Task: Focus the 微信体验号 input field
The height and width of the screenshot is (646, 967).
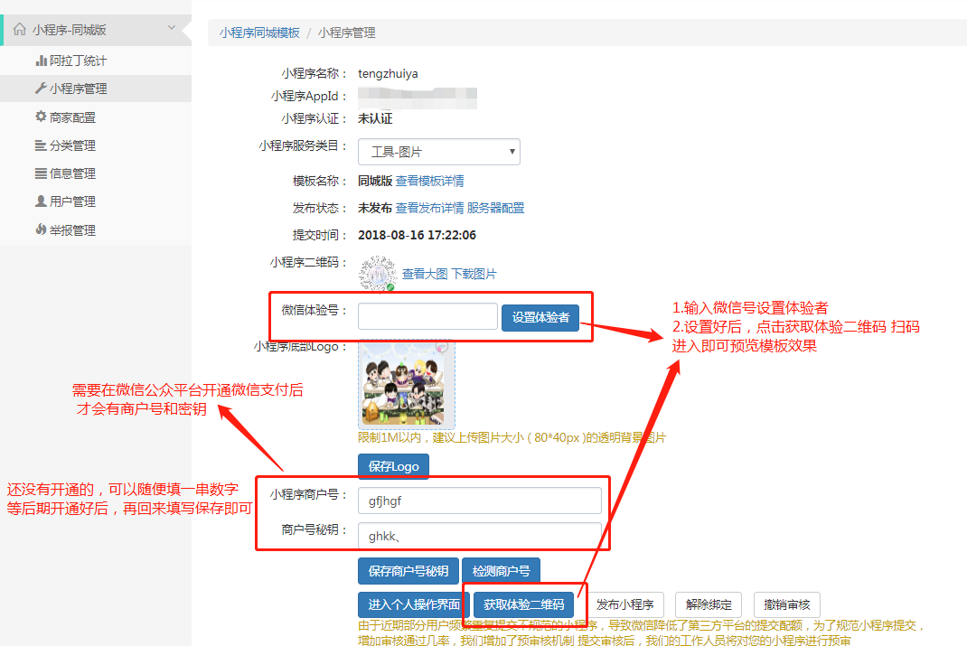Action: pyautogui.click(x=427, y=316)
